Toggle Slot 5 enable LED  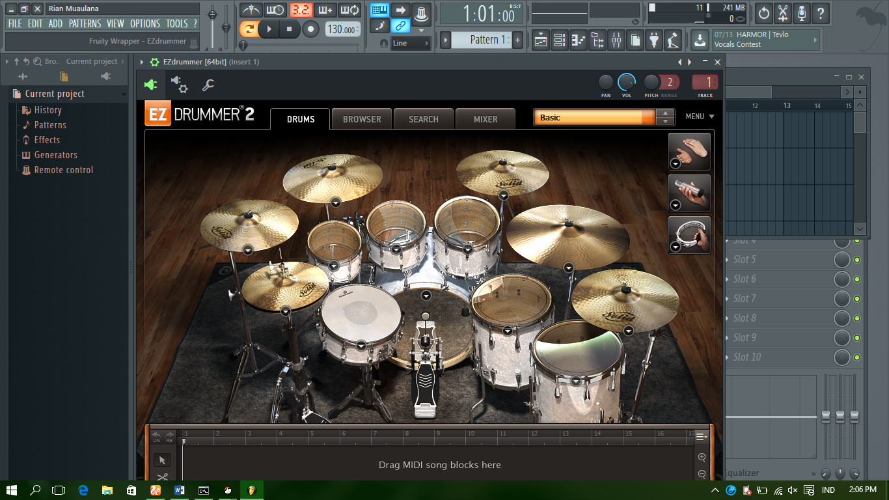click(857, 260)
